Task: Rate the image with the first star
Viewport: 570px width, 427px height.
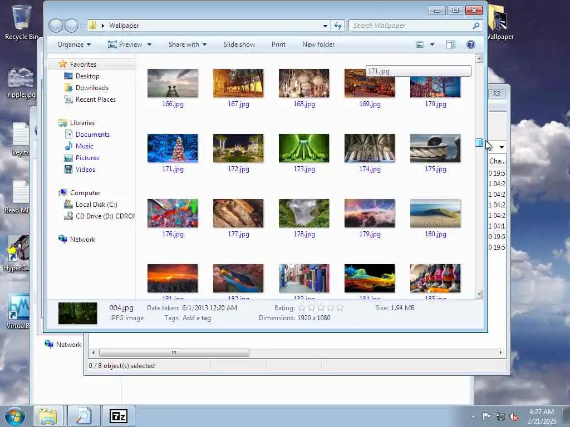Action: (302, 308)
